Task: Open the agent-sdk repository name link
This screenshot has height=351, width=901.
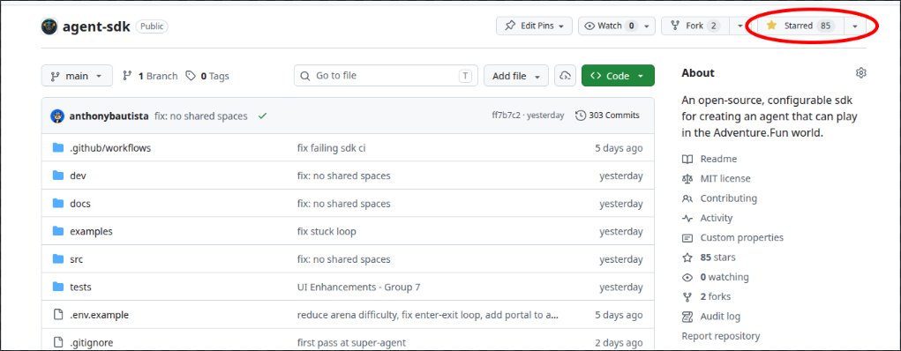Action: [x=96, y=26]
